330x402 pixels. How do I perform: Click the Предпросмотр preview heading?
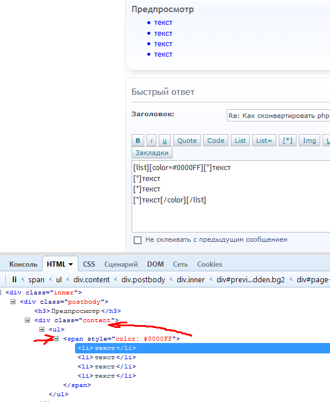pos(163,9)
